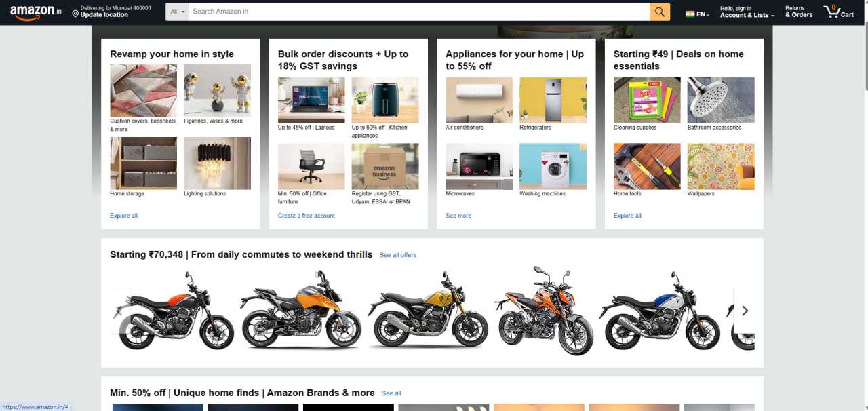868x411 pixels.
Task: Open Microwaves thumbnail
Action: (479, 166)
